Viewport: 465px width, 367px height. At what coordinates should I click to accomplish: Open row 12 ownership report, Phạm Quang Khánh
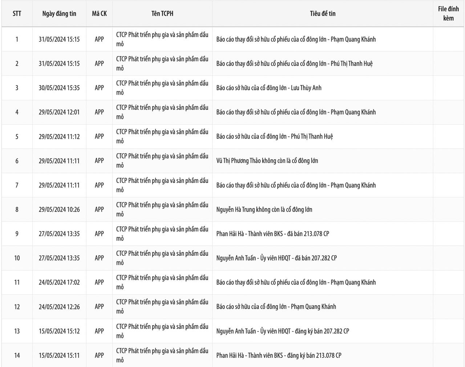(x=276, y=307)
